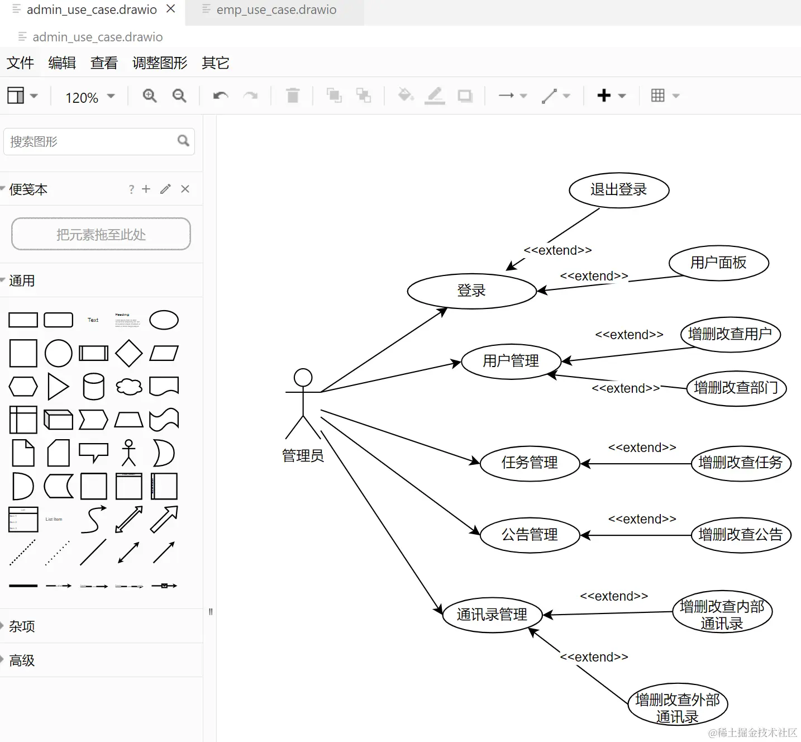The image size is (801, 742).
Task: Select the 退出登录 use case ellipse
Action: point(619,190)
